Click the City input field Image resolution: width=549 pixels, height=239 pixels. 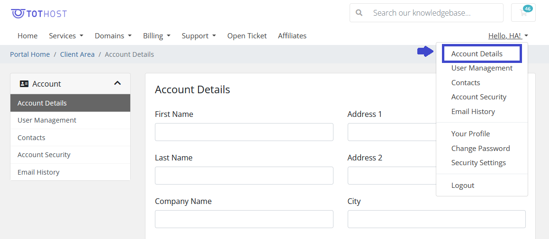437,219
